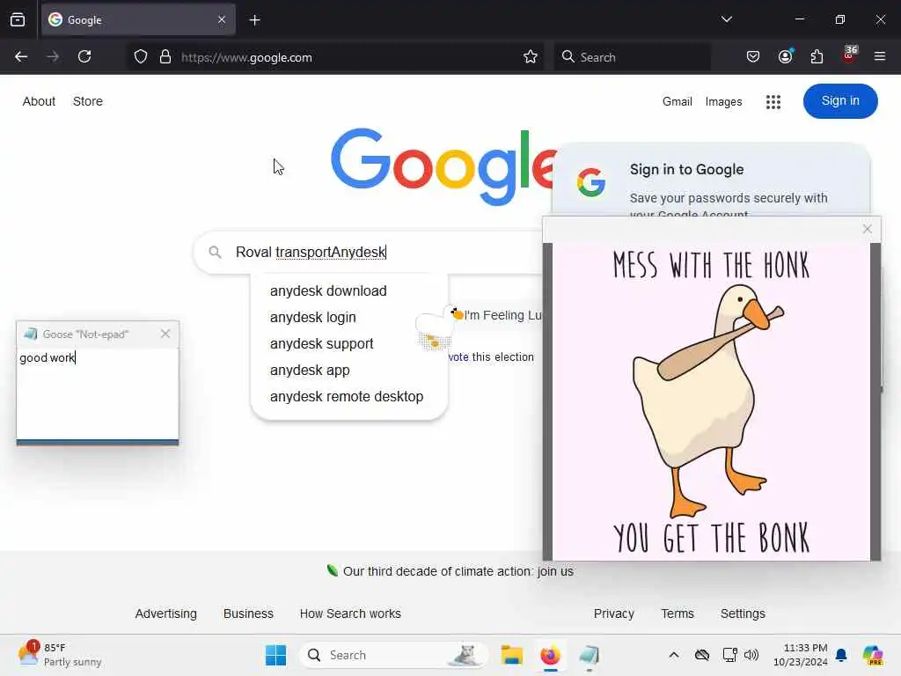Click Sign in to Google prompt heading
Viewport: 901px width, 676px height.
(686, 170)
